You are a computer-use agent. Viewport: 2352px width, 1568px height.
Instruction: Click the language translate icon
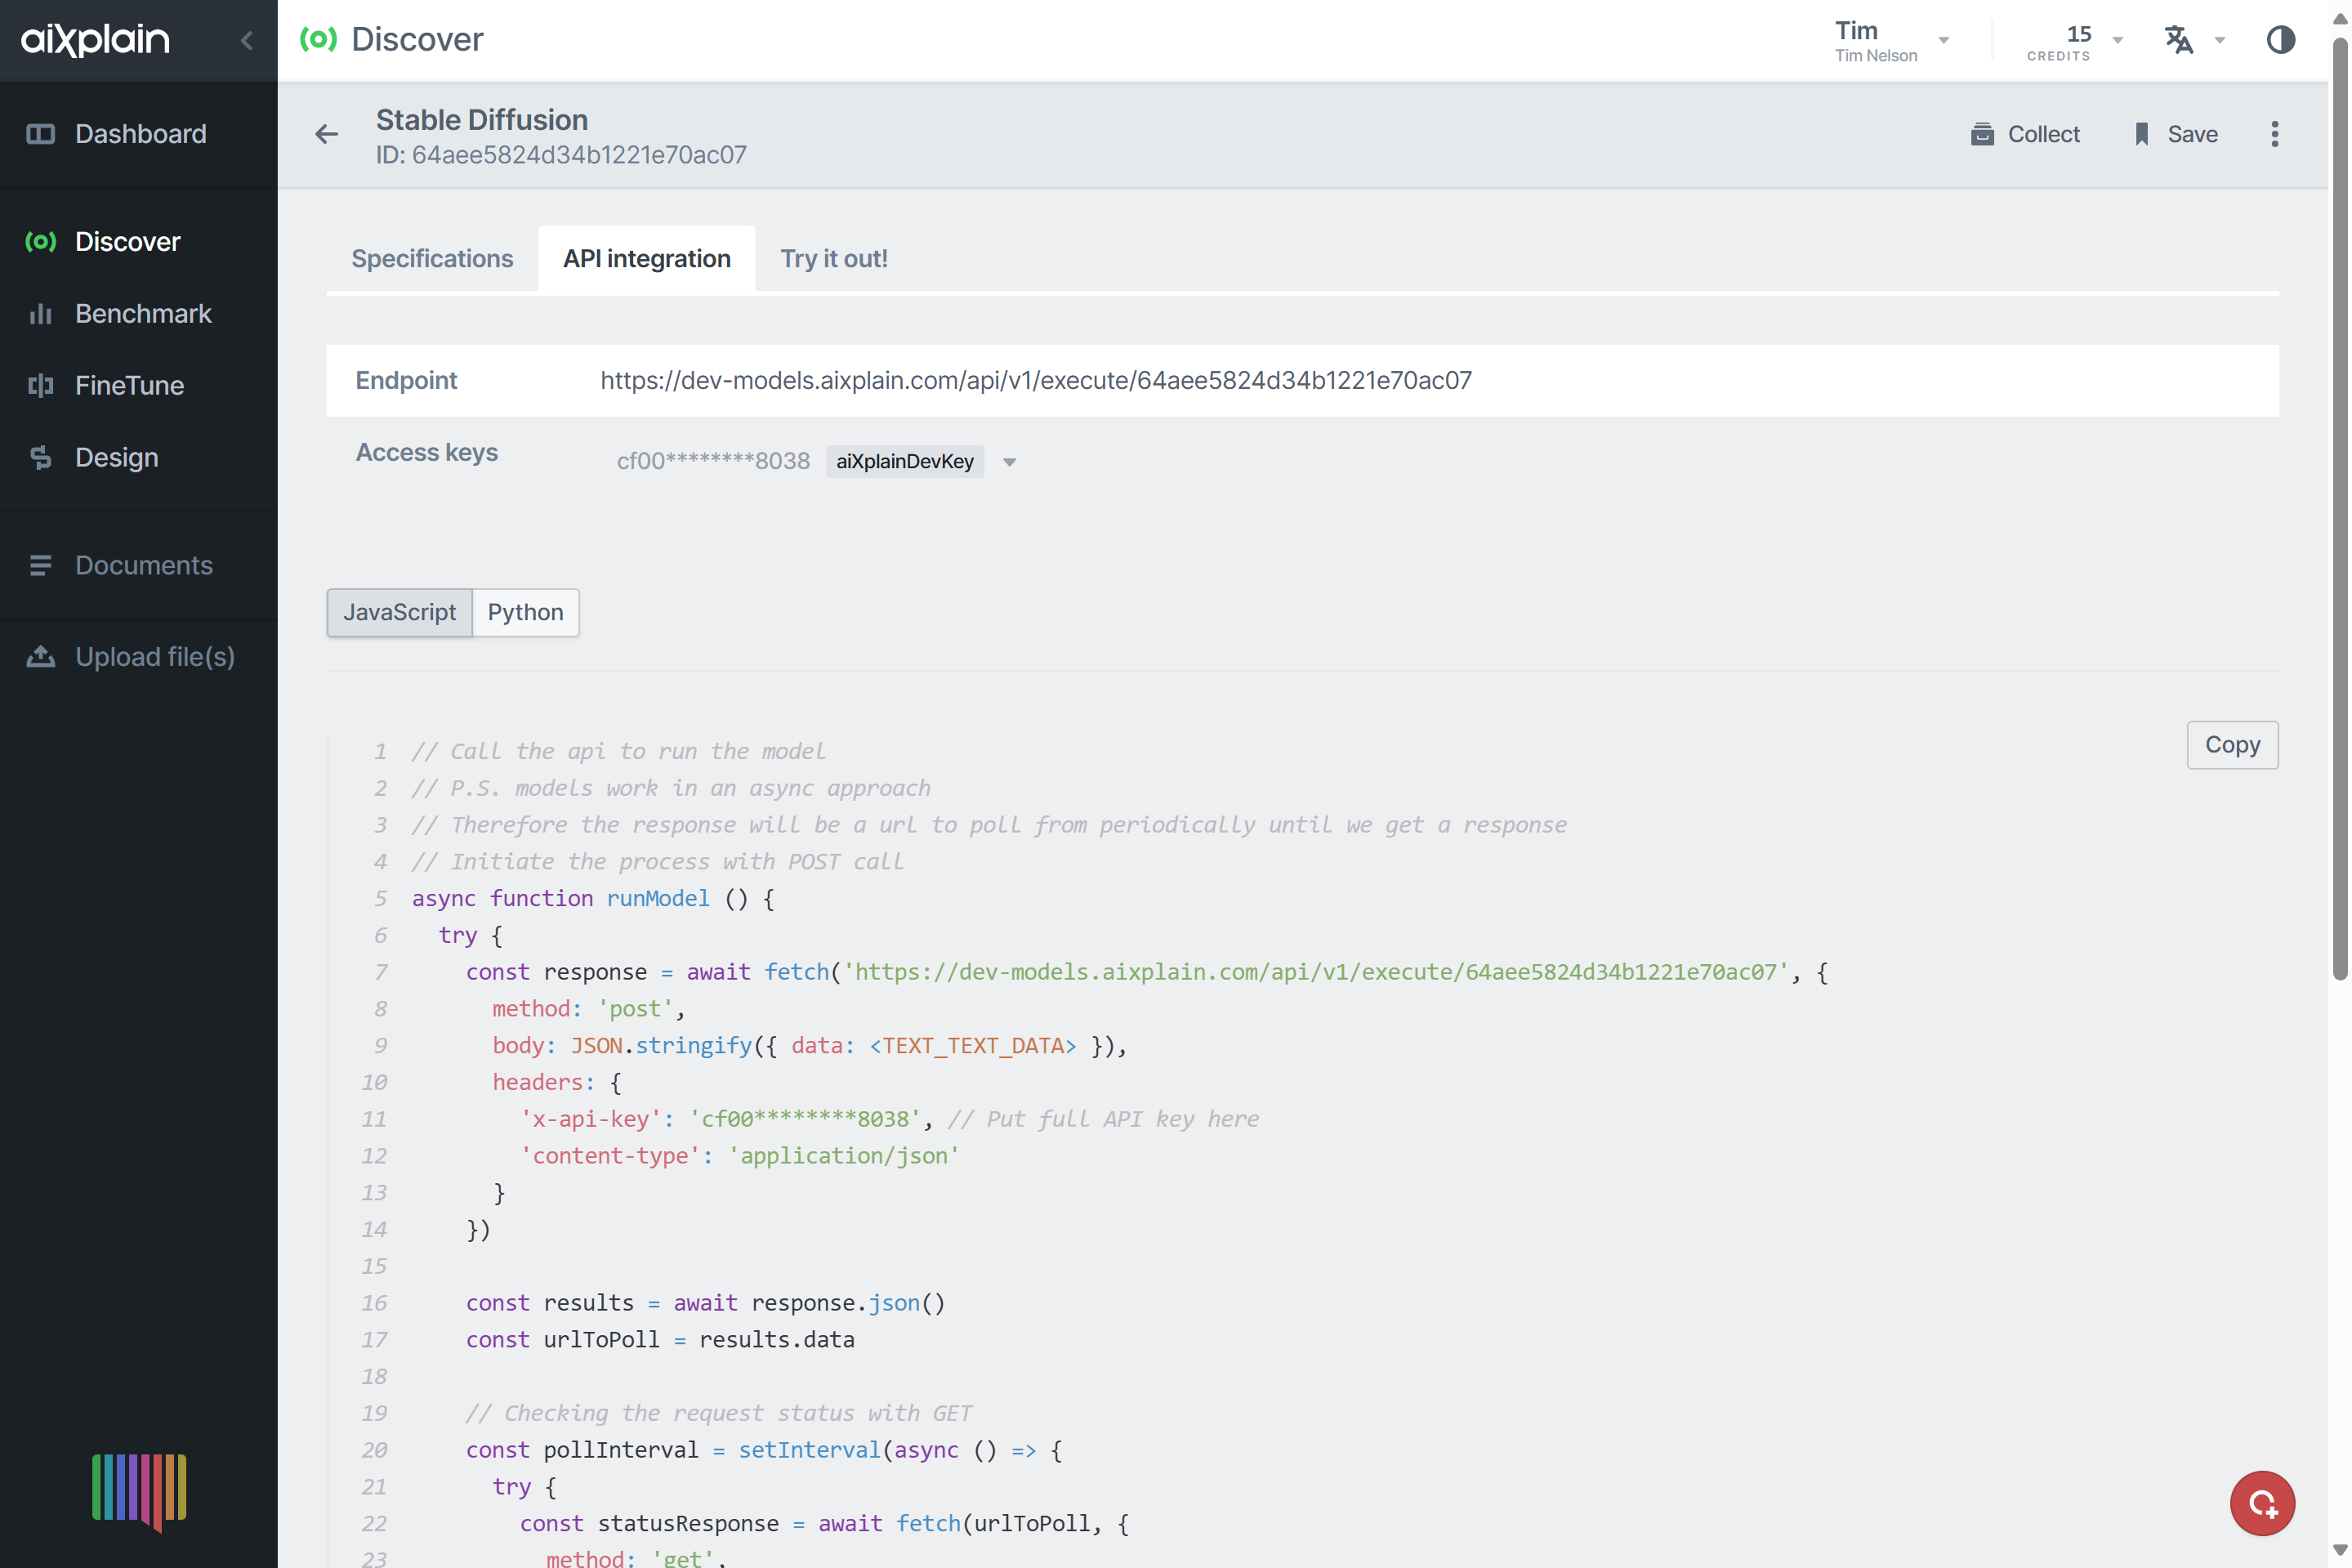click(x=2179, y=40)
